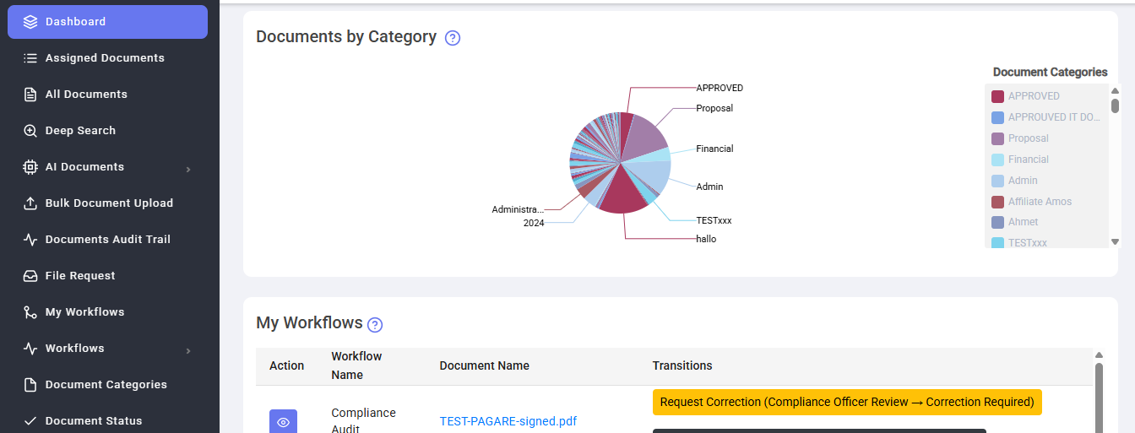Click the Document Categories page icon
This screenshot has width=1135, height=433.
tap(30, 385)
